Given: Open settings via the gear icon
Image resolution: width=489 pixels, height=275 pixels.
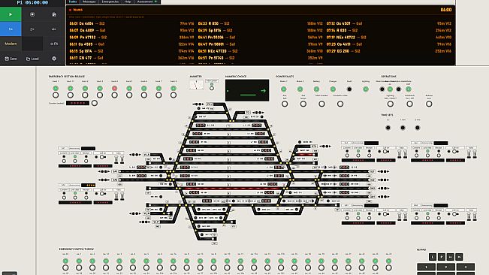Looking at the screenshot, I should 54,59.
